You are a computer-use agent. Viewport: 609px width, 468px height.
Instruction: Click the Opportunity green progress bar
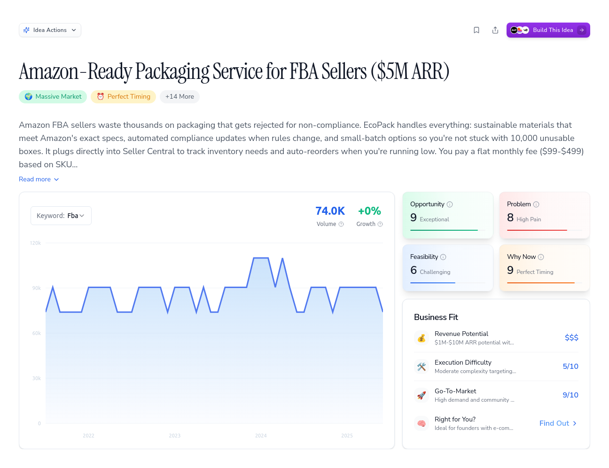tap(444, 230)
